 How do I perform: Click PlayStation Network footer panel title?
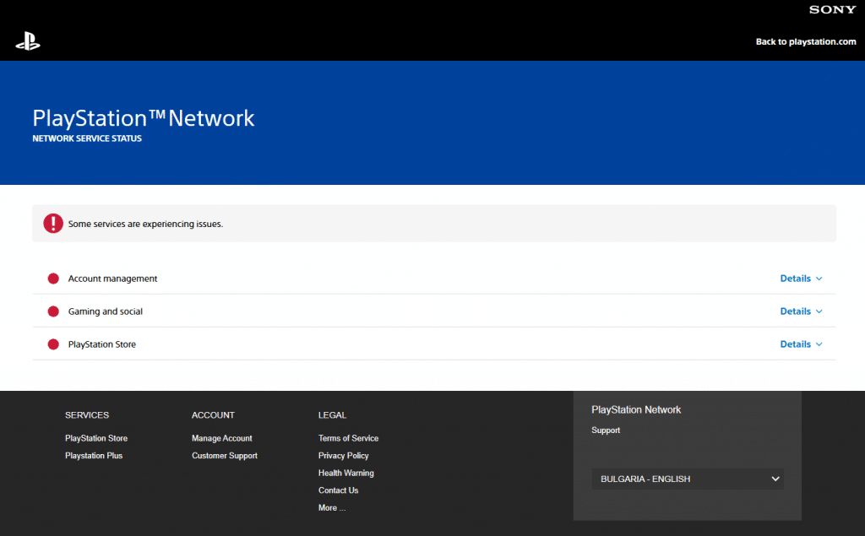tap(636, 409)
